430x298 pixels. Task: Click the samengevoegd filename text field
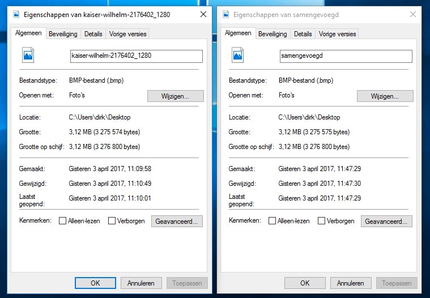tap(344, 56)
